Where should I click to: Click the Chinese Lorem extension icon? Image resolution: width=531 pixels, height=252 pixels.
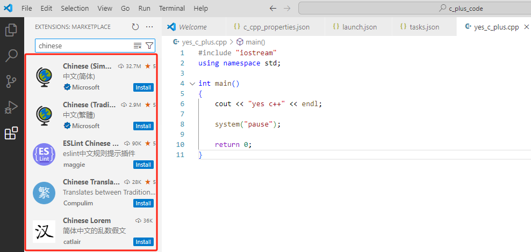(44, 232)
